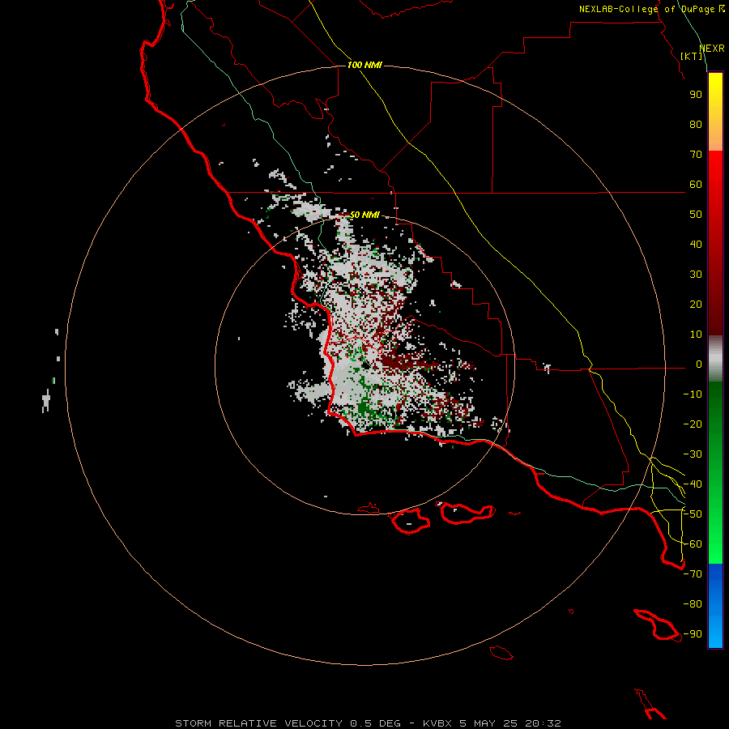729x729 pixels.
Task: Click the positive '30' scale value
Action: click(696, 275)
